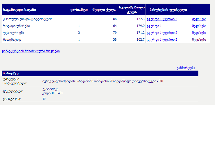215x157 pixels.
Task: Click the ჩარიცხვა section header
Action: tap(100, 73)
